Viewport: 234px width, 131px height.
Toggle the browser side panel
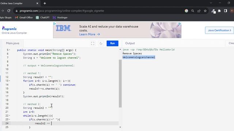coord(226,11)
